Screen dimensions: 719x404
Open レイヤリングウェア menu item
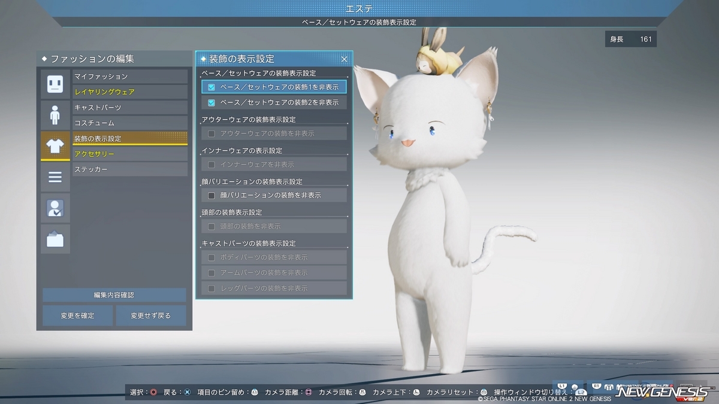130,92
